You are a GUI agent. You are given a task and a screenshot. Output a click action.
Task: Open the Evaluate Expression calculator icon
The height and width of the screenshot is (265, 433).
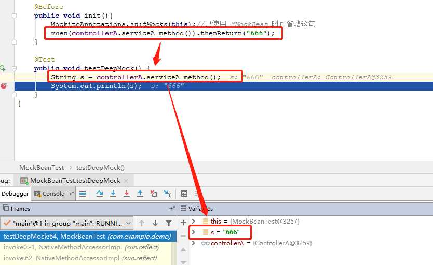184,194
